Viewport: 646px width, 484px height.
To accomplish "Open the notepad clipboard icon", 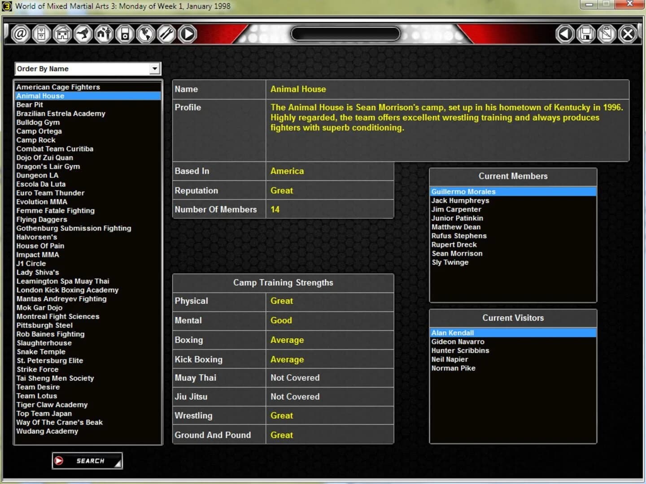I will 607,34.
